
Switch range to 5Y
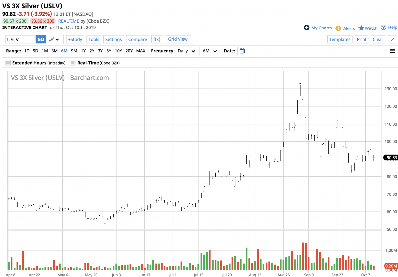click(109, 51)
